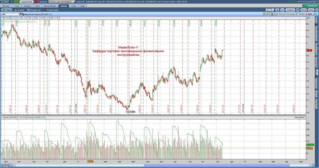Click the Volume study label
The height and width of the screenshot is (168, 319).
(5, 117)
